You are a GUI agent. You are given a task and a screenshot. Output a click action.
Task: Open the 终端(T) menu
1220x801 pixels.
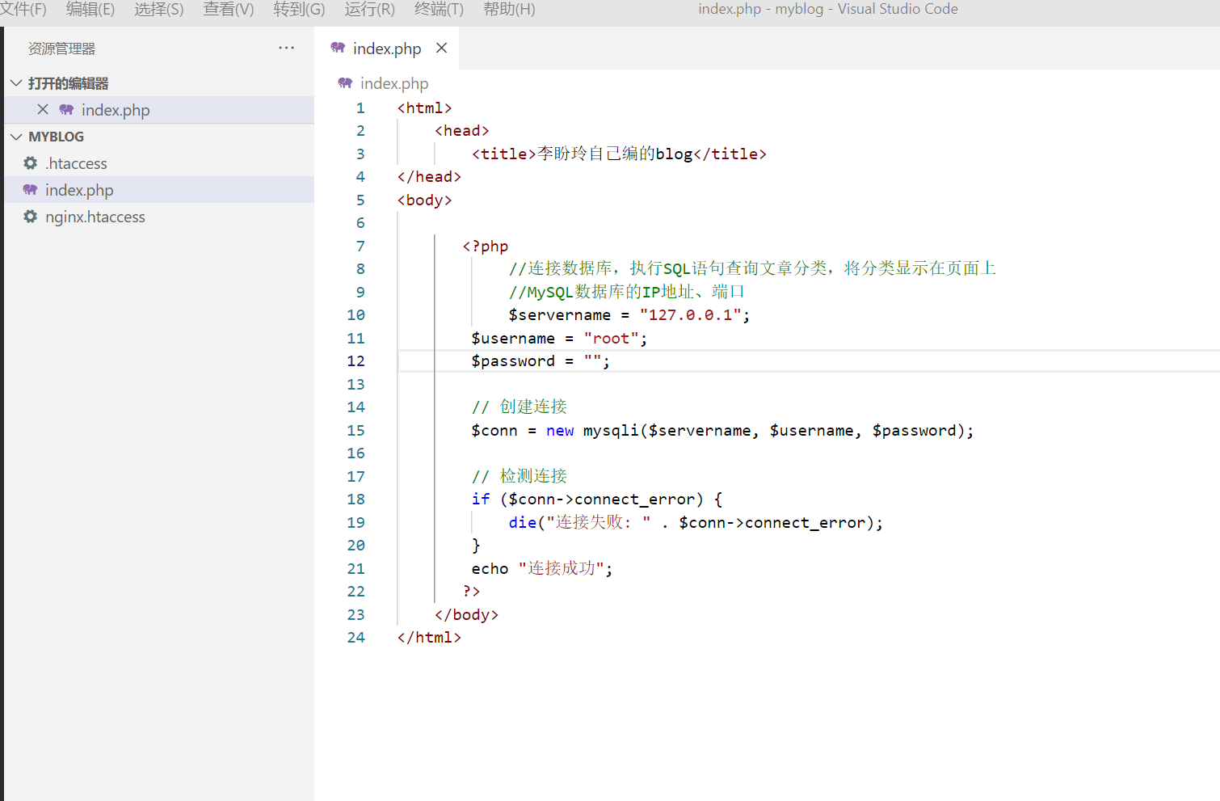click(439, 9)
